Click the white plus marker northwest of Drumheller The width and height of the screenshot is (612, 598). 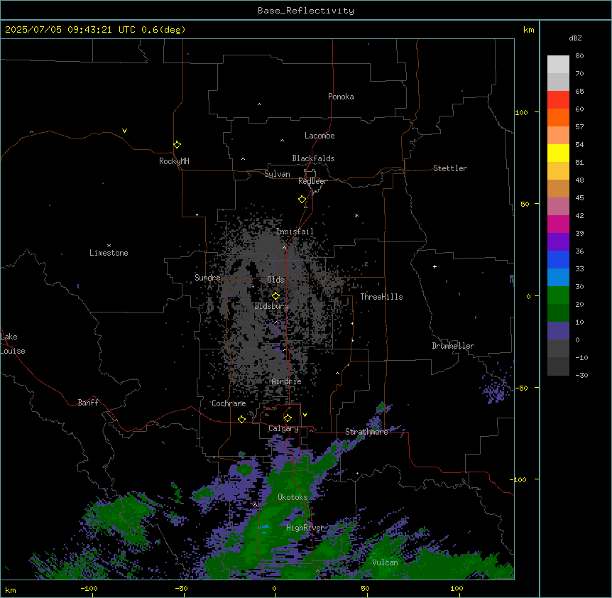coord(435,266)
